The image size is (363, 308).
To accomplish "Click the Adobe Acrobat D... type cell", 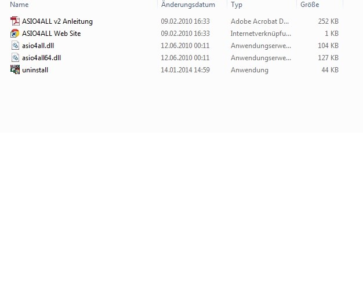I will [260, 21].
